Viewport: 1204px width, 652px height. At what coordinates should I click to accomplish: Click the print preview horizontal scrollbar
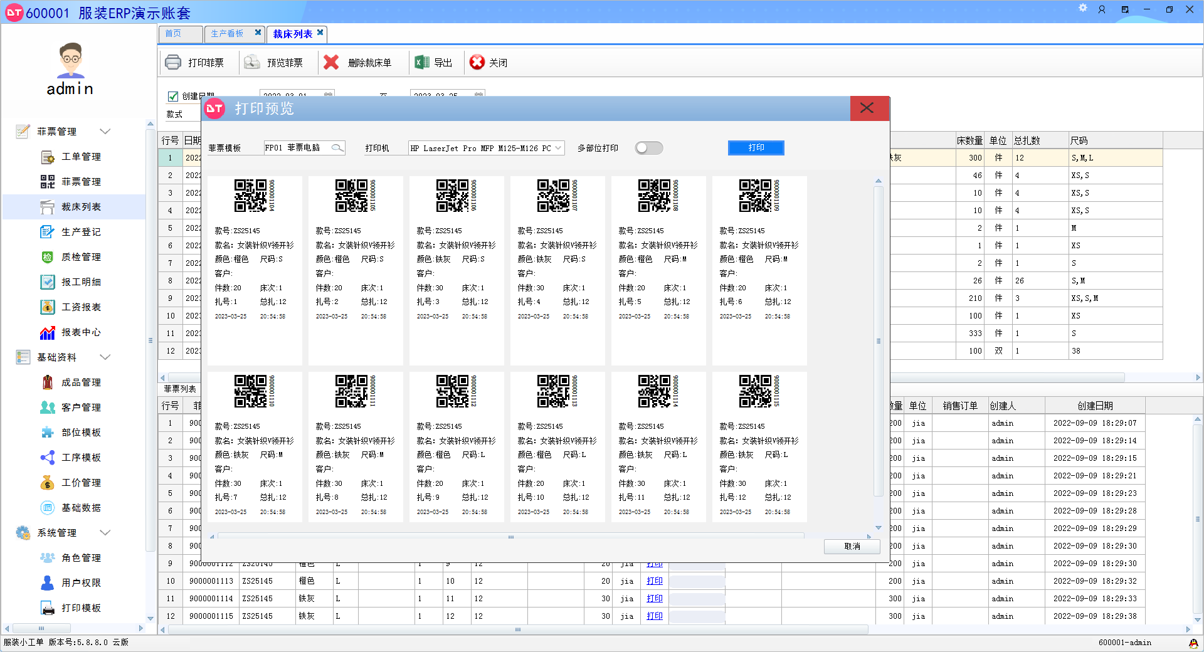(x=511, y=537)
